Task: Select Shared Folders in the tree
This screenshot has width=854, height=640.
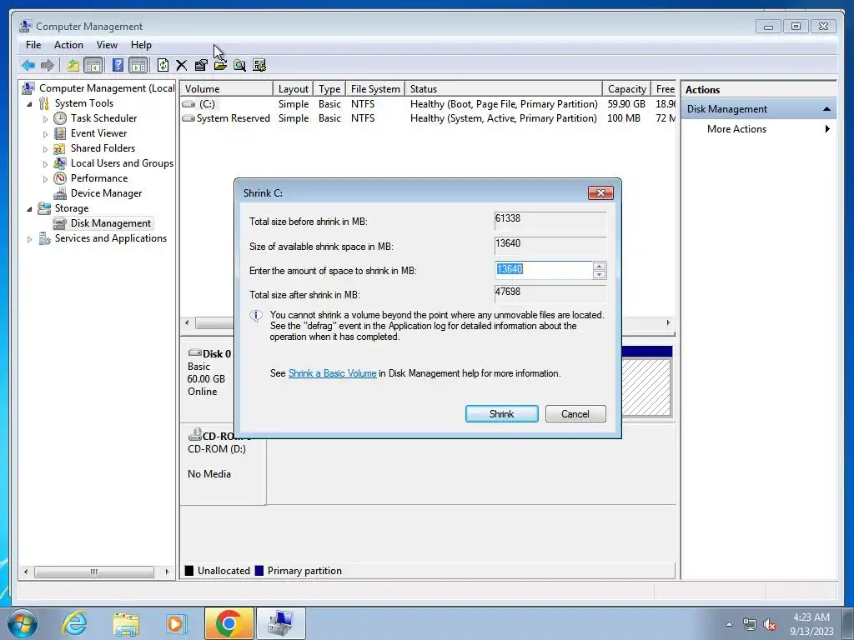Action: [x=103, y=148]
